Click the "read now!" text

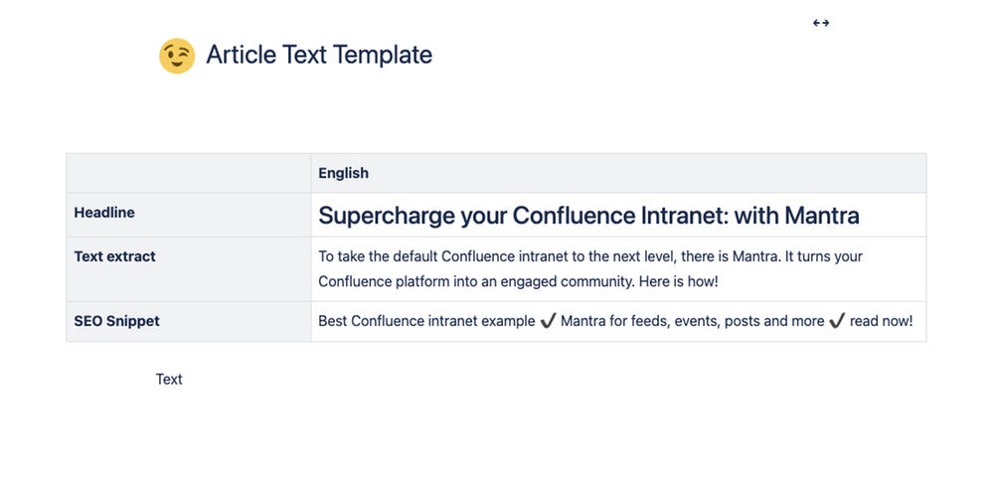pos(881,321)
